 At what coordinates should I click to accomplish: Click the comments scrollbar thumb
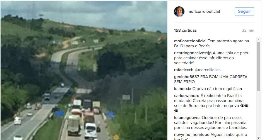[x=258, y=66]
